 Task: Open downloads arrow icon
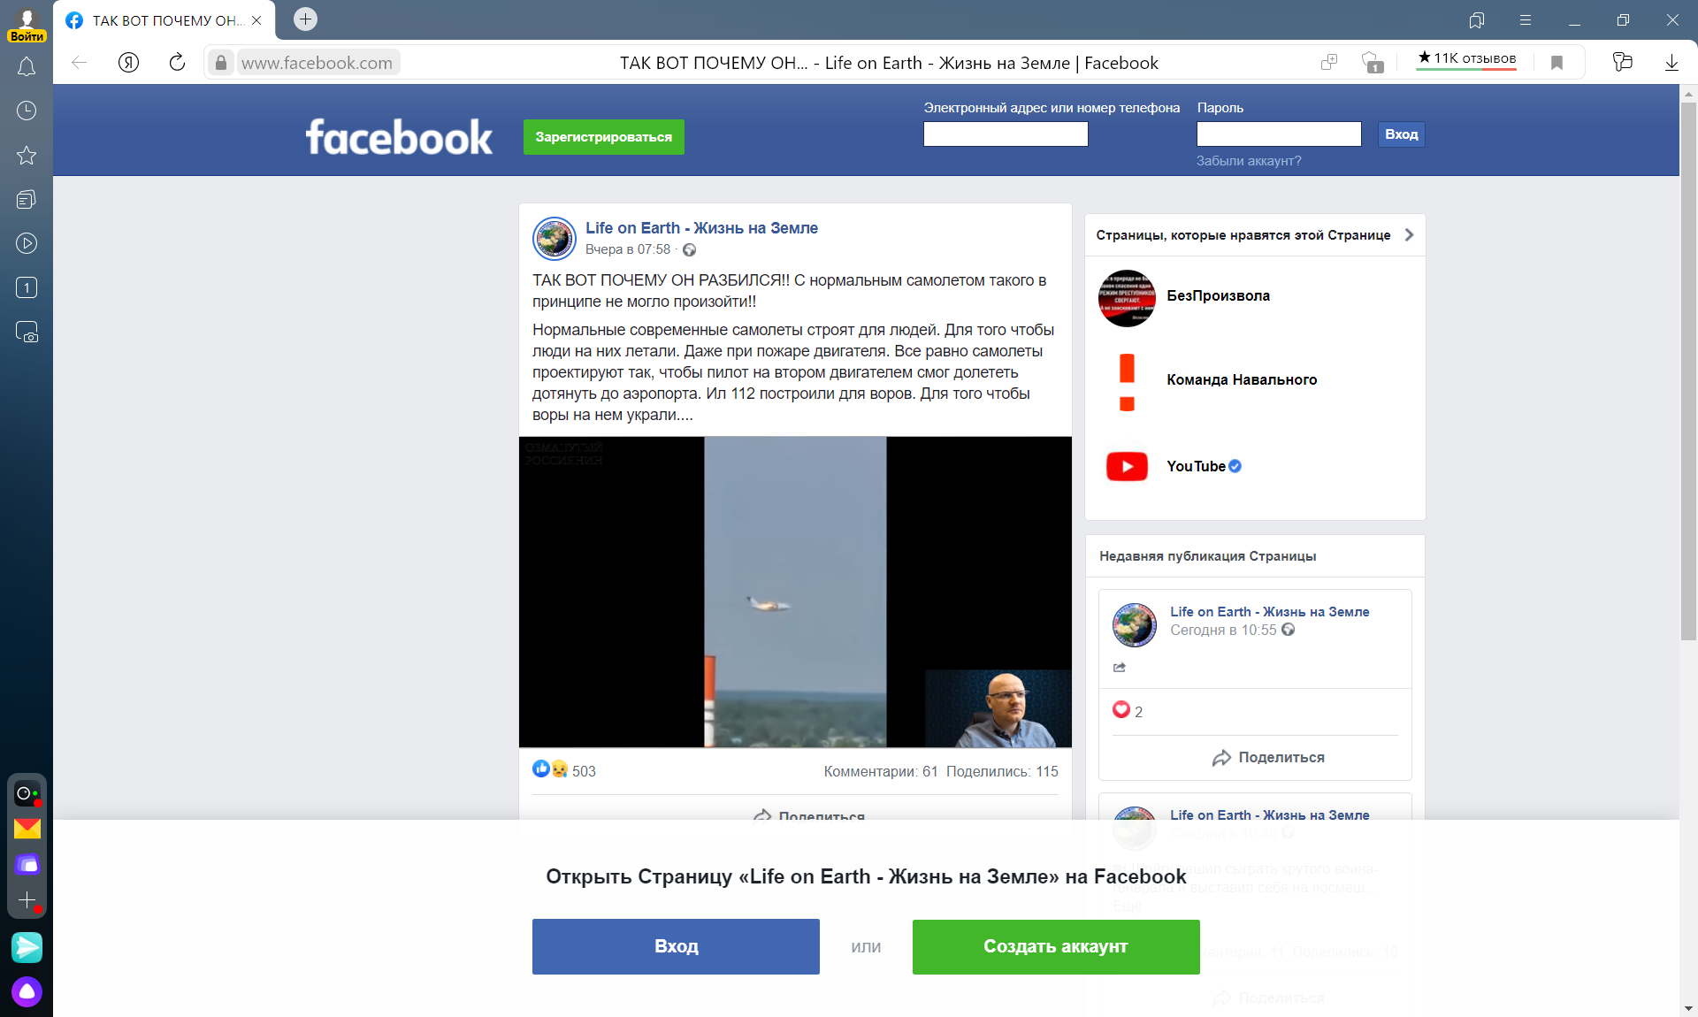[1671, 62]
